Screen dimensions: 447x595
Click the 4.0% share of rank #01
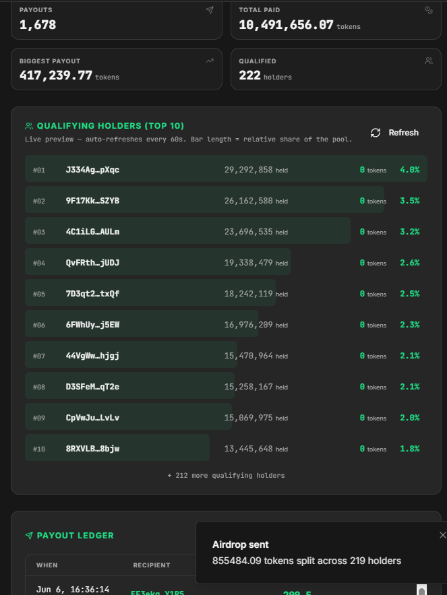pyautogui.click(x=410, y=170)
